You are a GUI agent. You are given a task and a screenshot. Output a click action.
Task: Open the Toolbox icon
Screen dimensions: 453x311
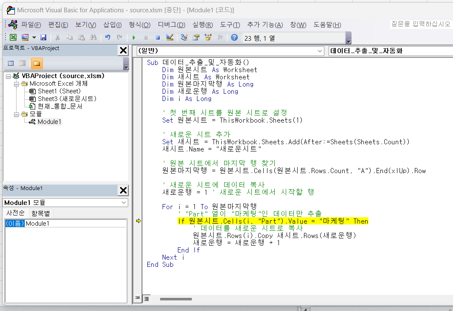[220, 37]
